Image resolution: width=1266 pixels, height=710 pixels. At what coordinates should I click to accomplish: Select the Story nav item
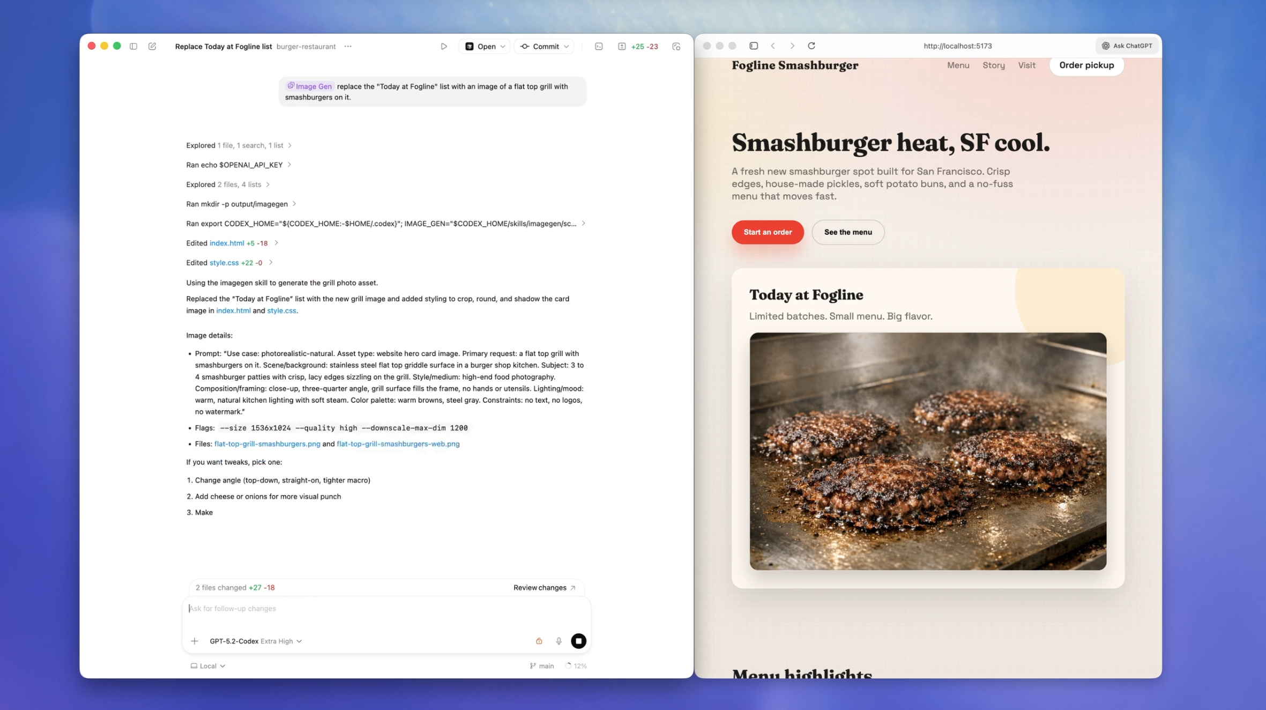pyautogui.click(x=993, y=65)
